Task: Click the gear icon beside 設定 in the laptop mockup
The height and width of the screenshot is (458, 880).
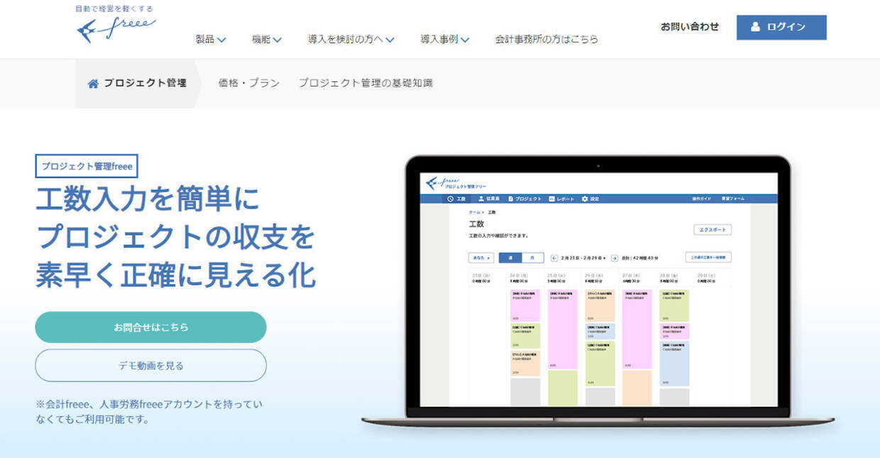Action: coord(585,199)
